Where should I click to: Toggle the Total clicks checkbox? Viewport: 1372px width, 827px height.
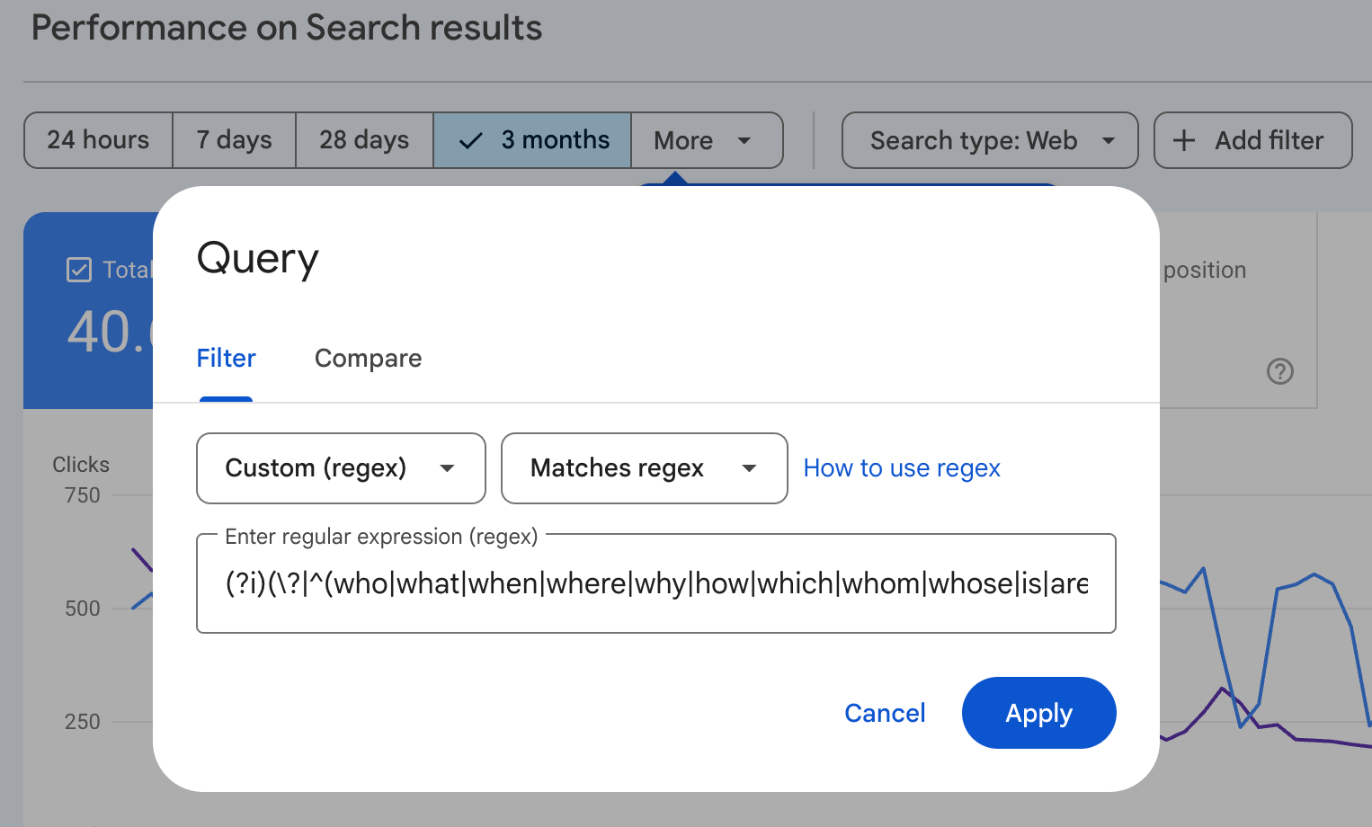click(x=79, y=269)
